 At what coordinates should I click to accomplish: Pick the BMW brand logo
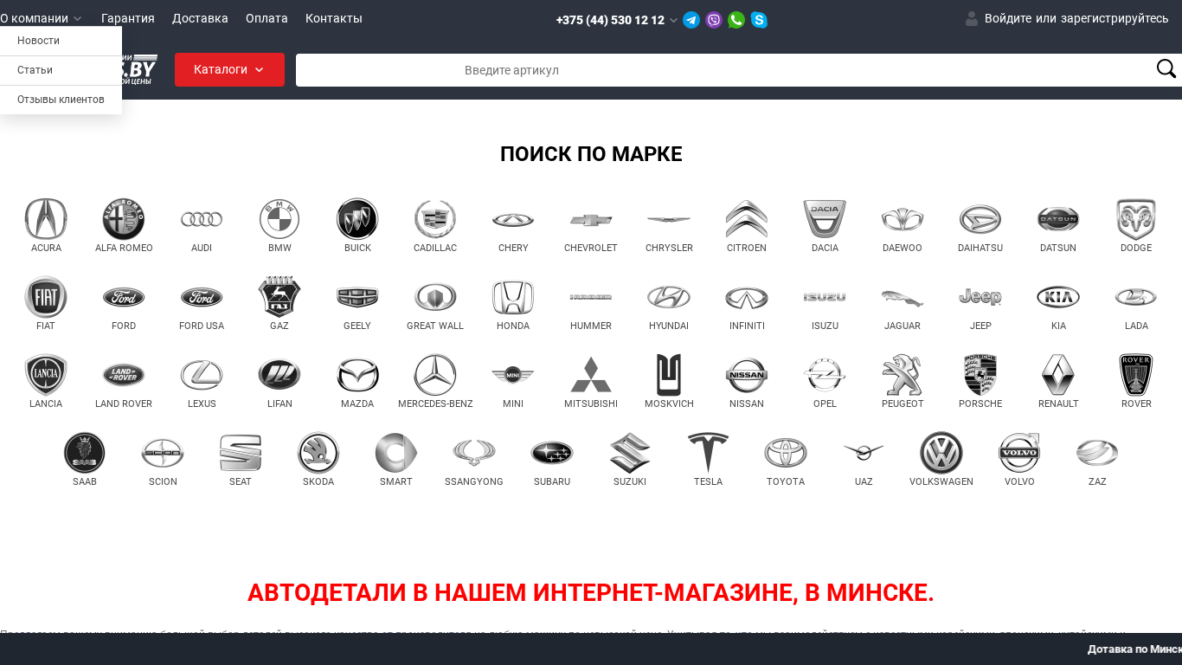tap(279, 219)
